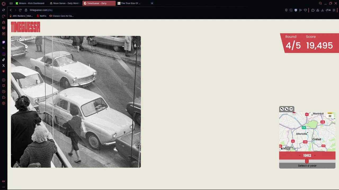Open the Netflix bookmark

41,16
